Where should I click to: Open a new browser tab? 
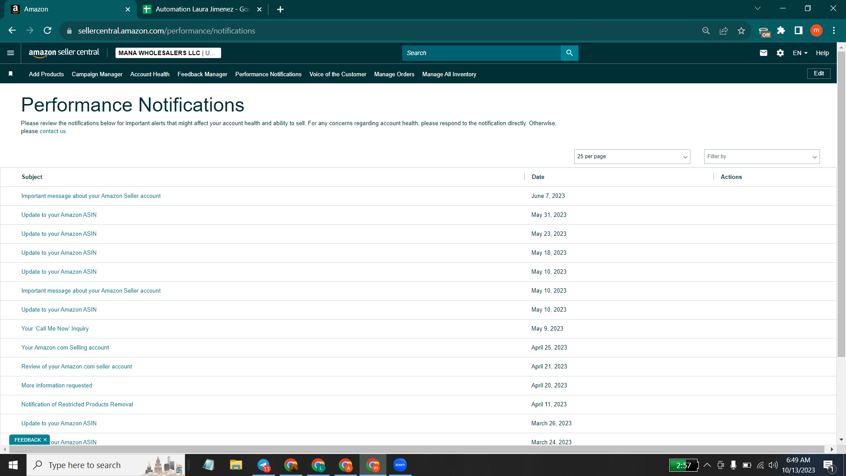pyautogui.click(x=280, y=9)
